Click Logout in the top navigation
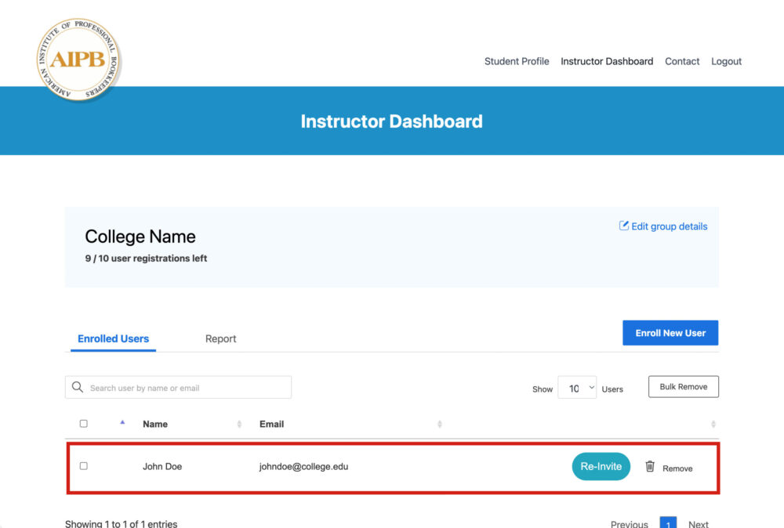The image size is (784, 528). point(726,61)
